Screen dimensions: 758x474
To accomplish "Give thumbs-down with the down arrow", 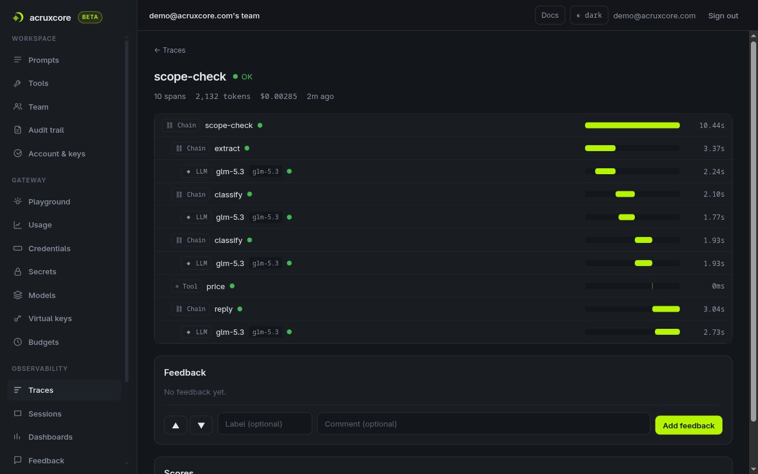I will click(201, 425).
